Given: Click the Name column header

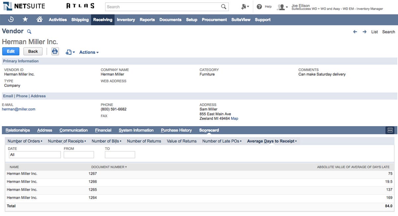Looking at the screenshot, I should [14, 167].
